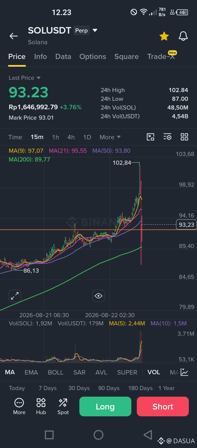Select the 1D chart interval

87,137
